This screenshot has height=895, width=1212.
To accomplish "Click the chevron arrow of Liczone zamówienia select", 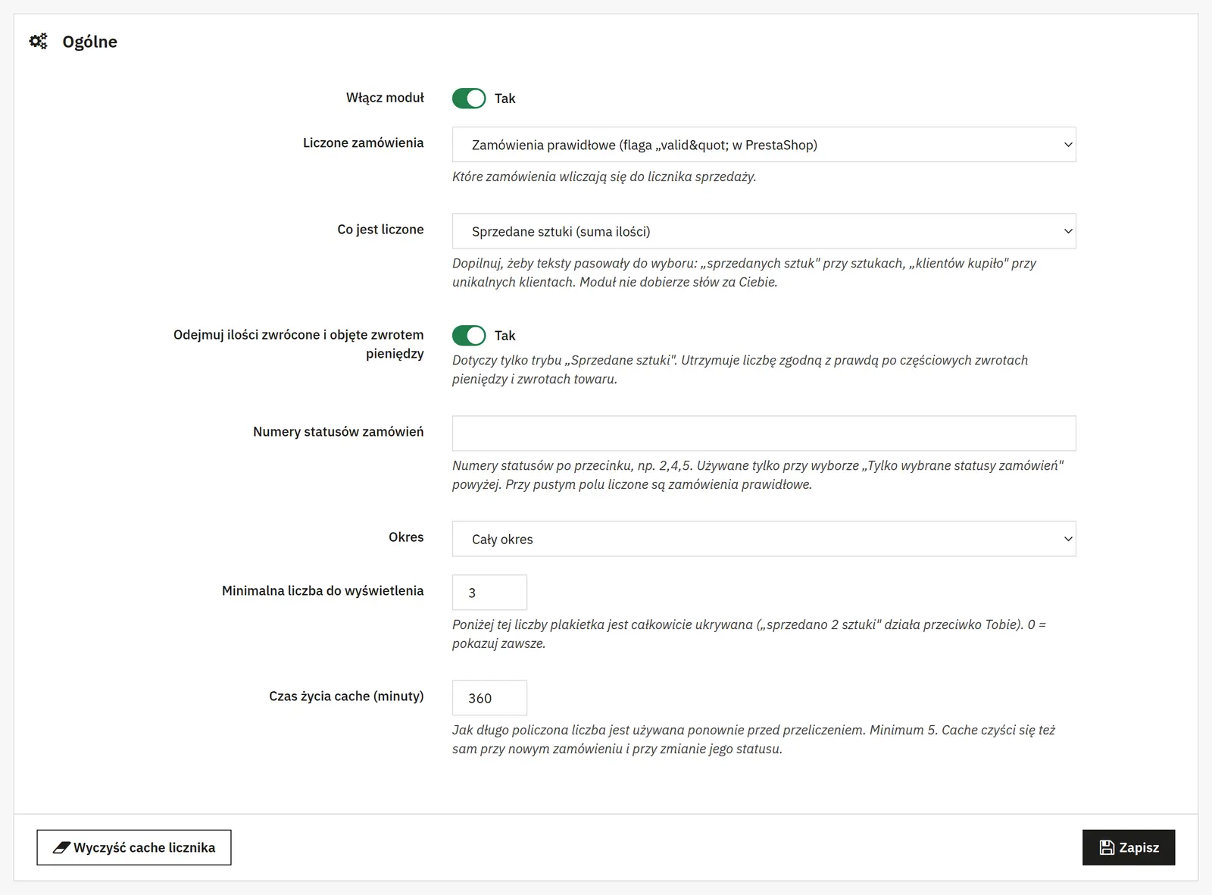I will point(1068,145).
